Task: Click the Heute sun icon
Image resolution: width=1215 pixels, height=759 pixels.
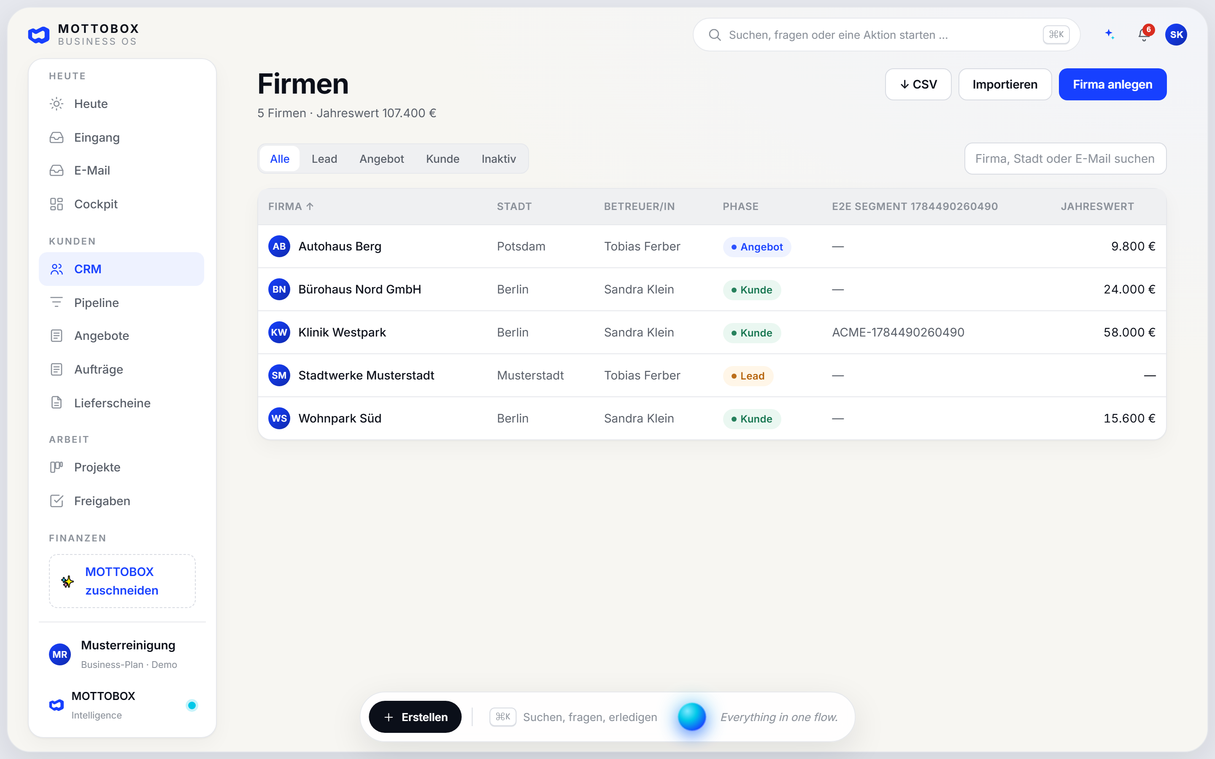Action: [57, 104]
